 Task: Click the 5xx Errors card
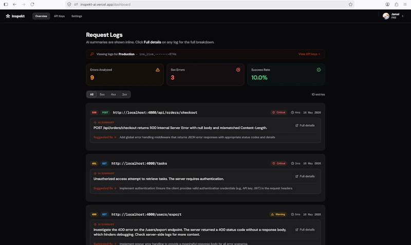tap(205, 75)
